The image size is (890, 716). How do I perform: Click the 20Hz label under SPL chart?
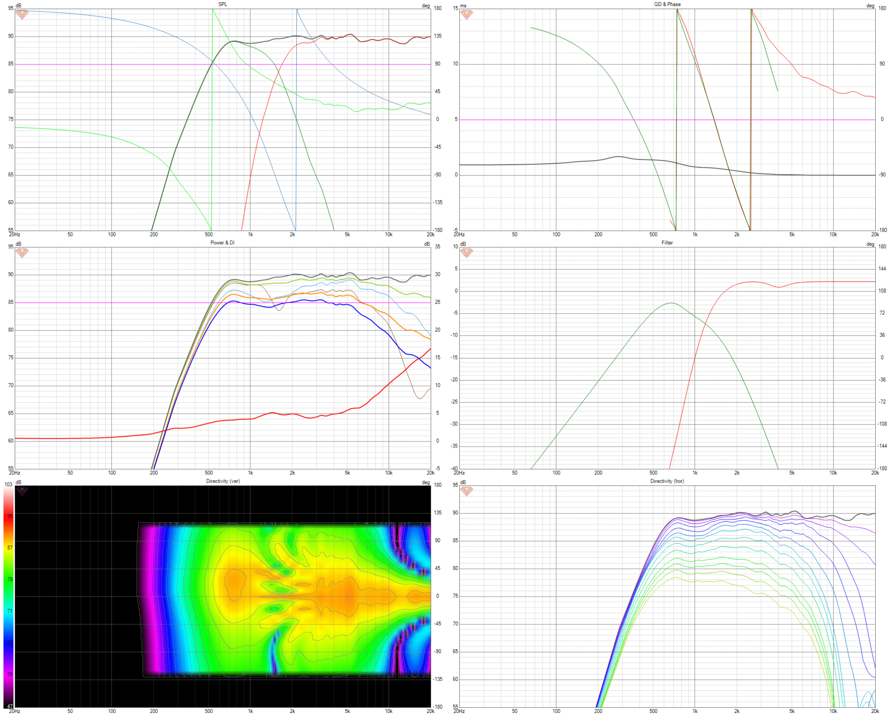pos(14,235)
